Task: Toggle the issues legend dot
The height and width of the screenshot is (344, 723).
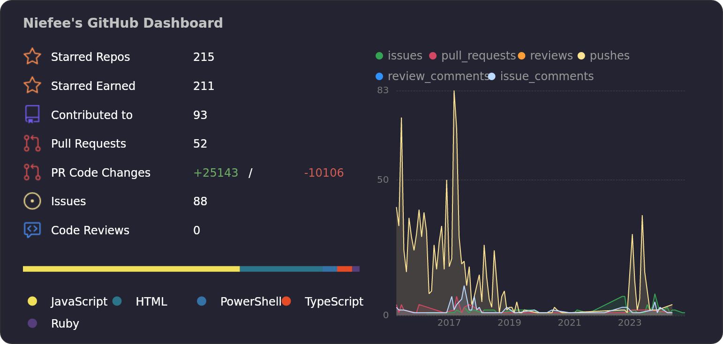Action: tap(379, 56)
